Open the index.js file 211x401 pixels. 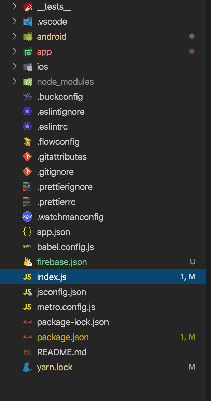(x=52, y=277)
